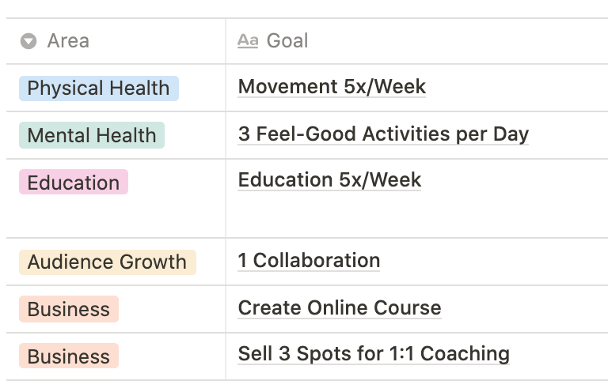Click the Audience Growth tag

(108, 262)
